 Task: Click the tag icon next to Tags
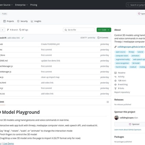click(21, 30)
